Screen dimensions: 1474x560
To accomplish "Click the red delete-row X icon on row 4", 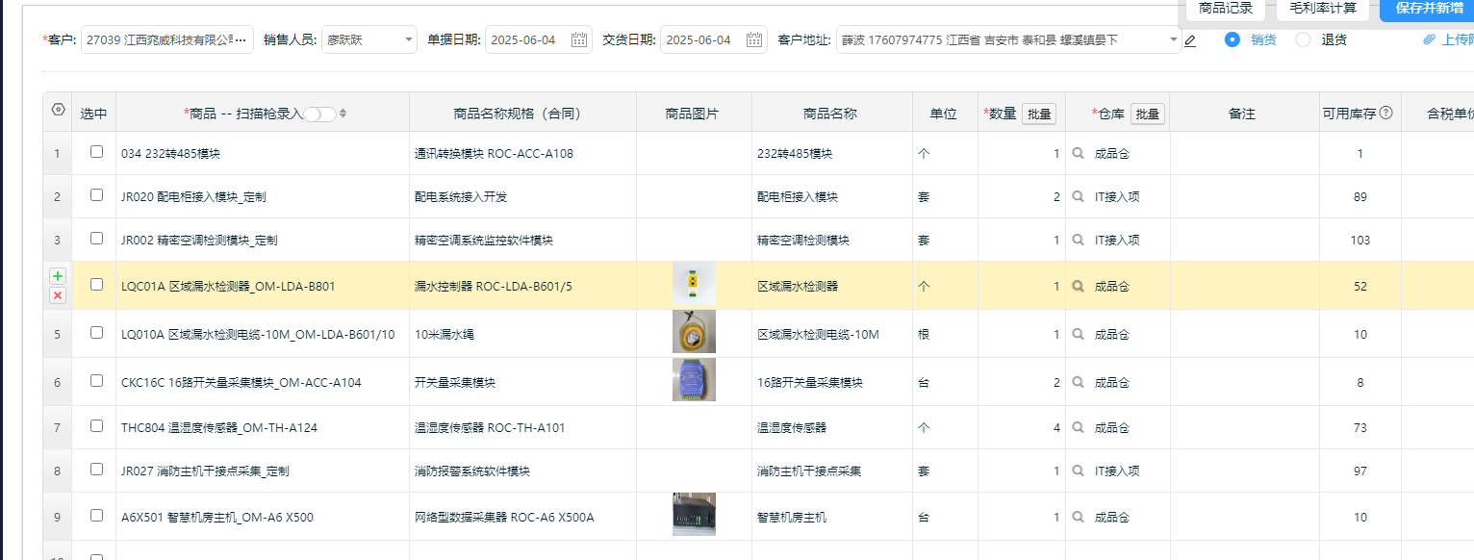I will (x=58, y=294).
